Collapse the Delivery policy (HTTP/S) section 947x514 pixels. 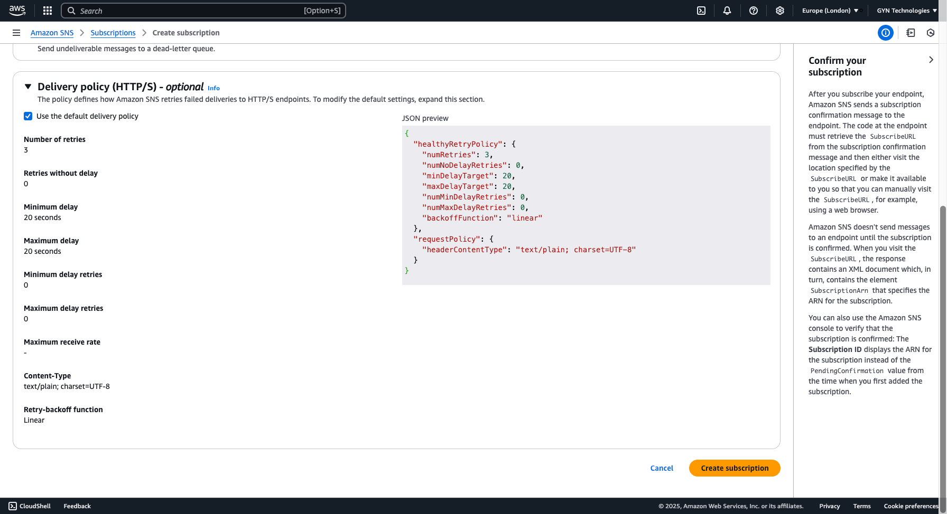coord(28,86)
